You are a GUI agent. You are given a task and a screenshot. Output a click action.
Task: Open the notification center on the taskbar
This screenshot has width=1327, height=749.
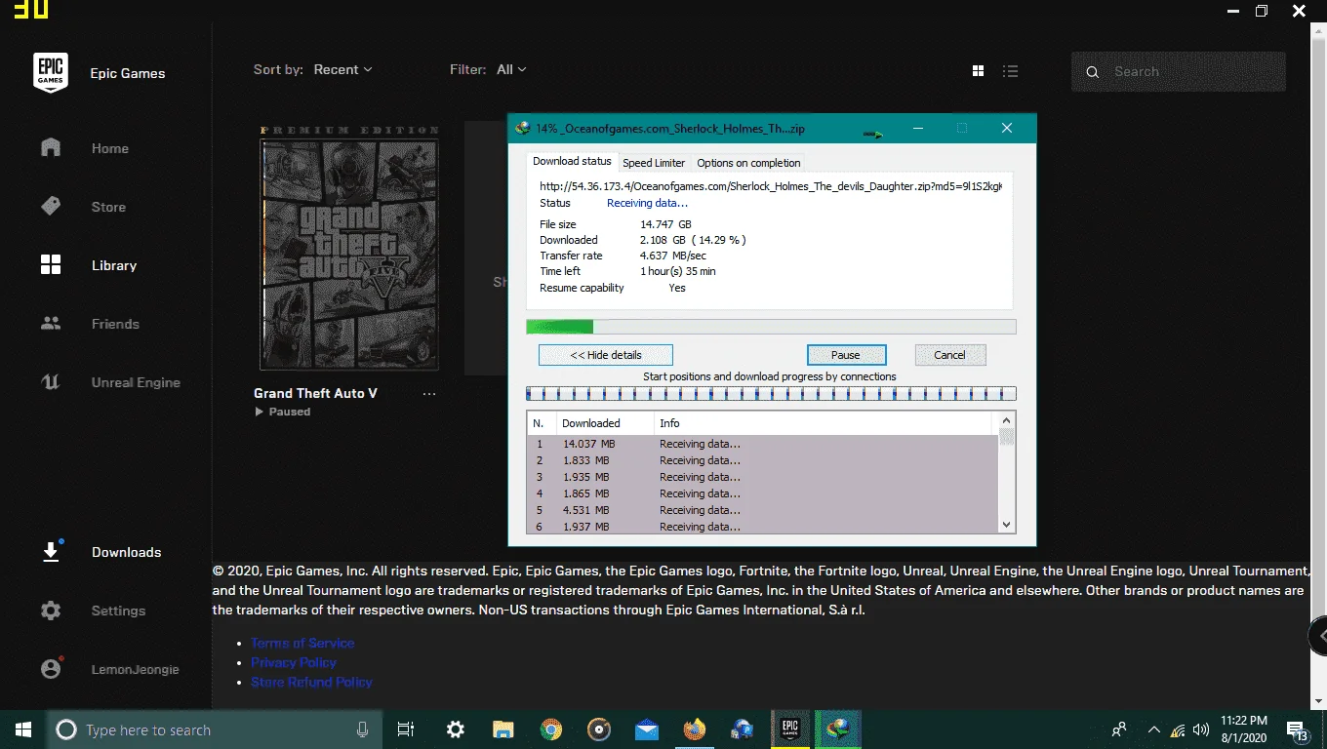click(x=1297, y=729)
